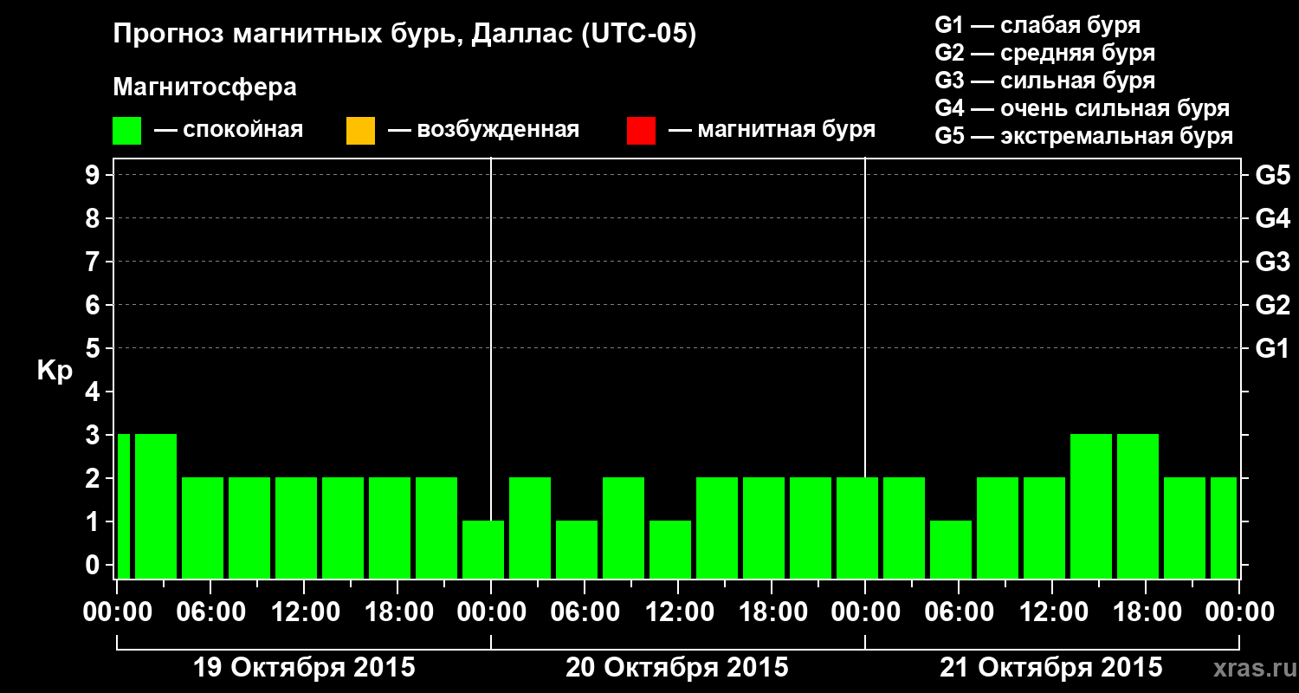Click the Kp 1 bar ending near 06:00 on 20 October
Image resolution: width=1299 pixels, height=693 pixels.
tap(577, 549)
